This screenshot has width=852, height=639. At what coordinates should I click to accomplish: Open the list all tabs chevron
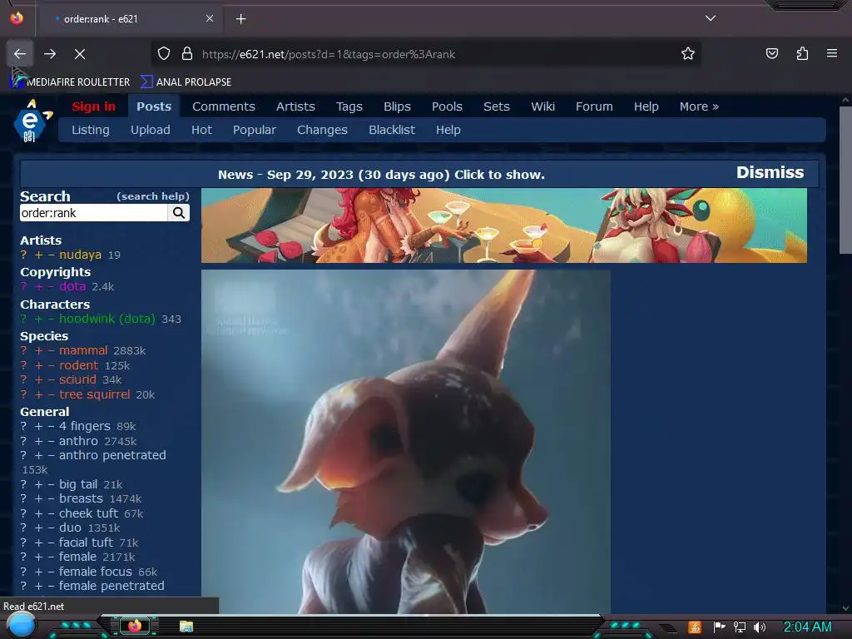(x=711, y=18)
